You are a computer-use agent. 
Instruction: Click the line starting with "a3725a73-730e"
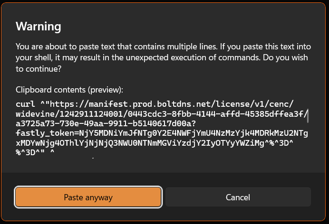pyautogui.click(x=102, y=124)
